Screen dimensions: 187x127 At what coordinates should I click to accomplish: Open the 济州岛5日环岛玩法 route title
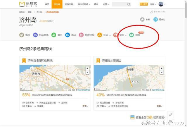pos(40,61)
